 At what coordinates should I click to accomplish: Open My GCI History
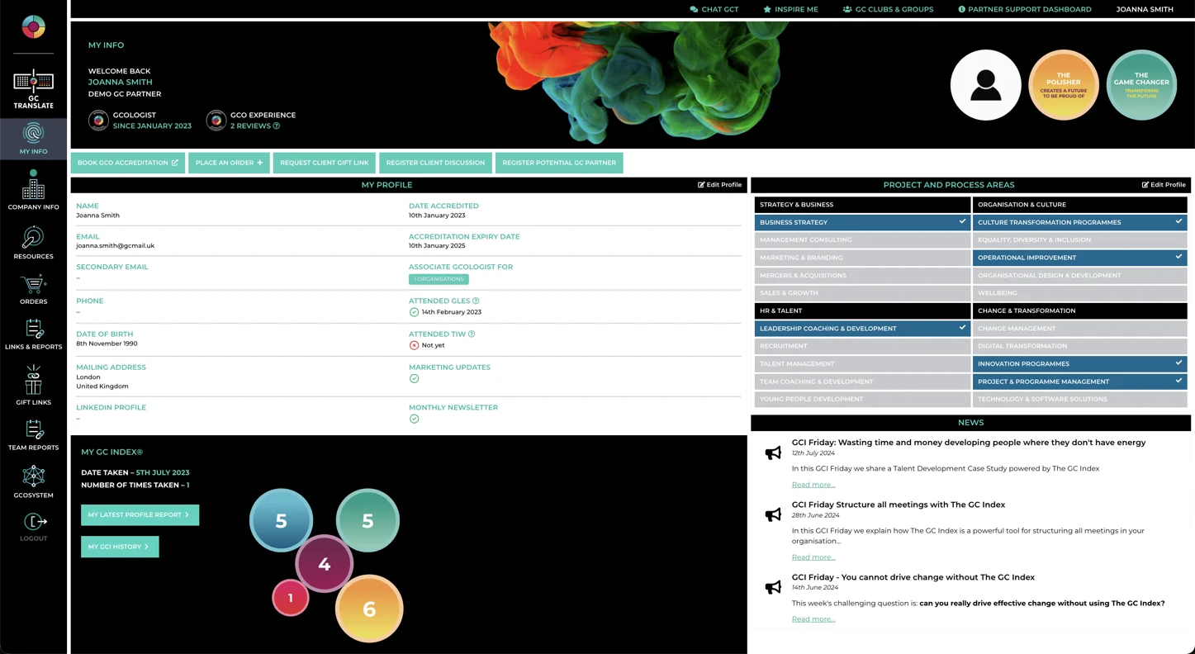pos(120,547)
